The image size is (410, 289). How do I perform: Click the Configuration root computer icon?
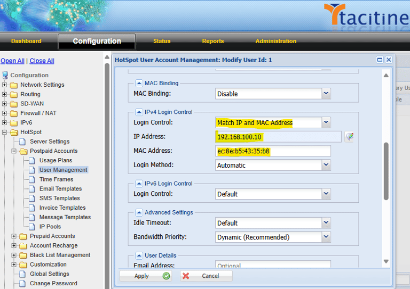5,75
